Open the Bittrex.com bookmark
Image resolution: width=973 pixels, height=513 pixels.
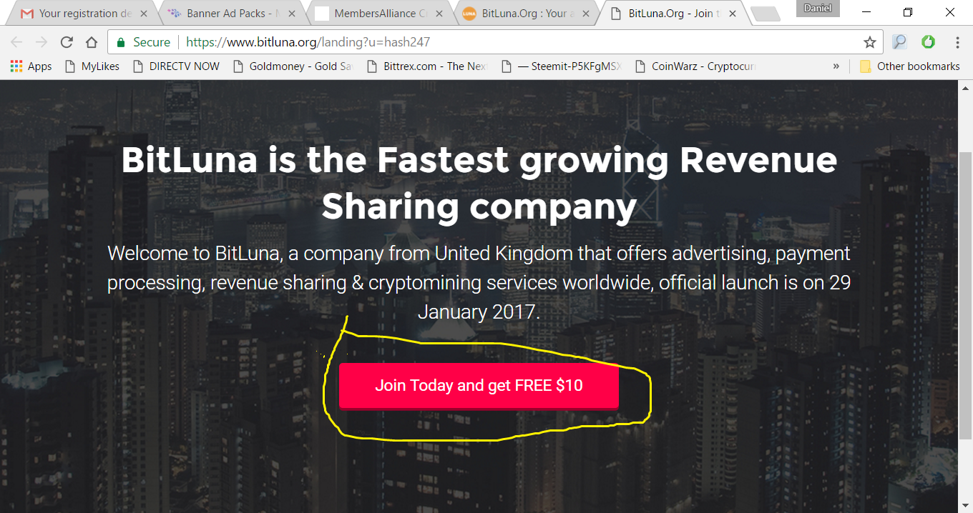coord(426,66)
